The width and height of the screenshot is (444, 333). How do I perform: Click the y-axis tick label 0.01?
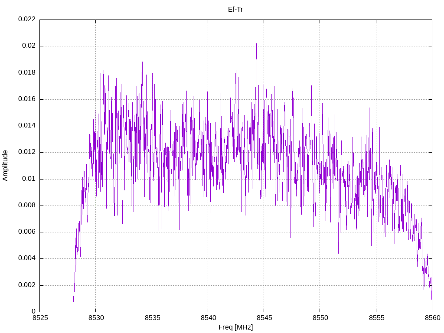point(29,179)
